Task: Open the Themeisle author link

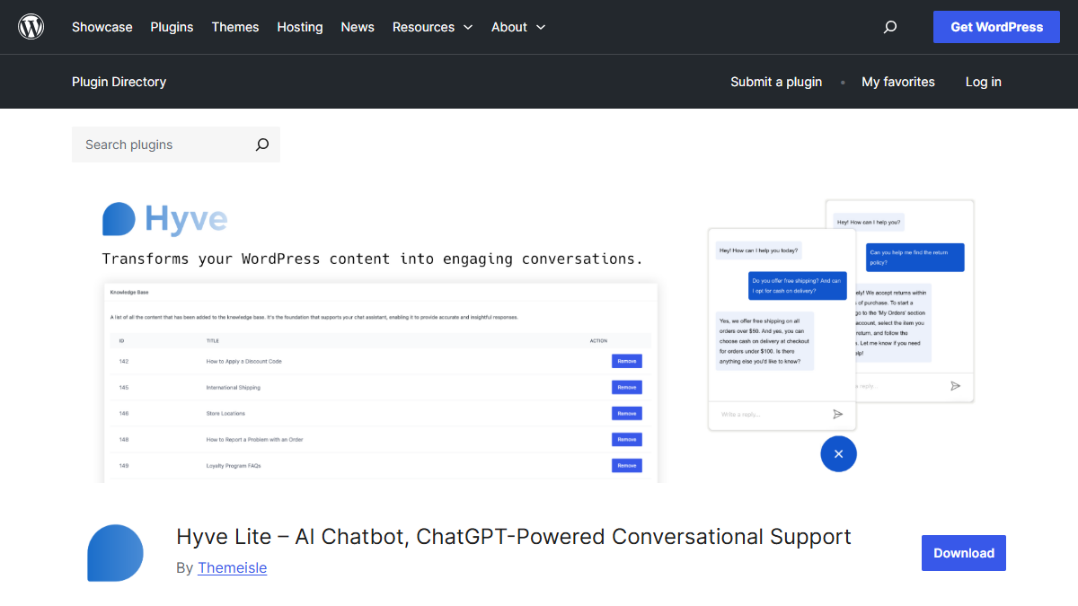Action: coord(232,567)
